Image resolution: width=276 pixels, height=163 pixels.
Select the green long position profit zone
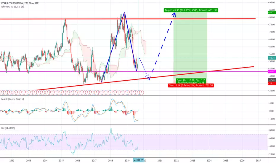click(x=190, y=46)
